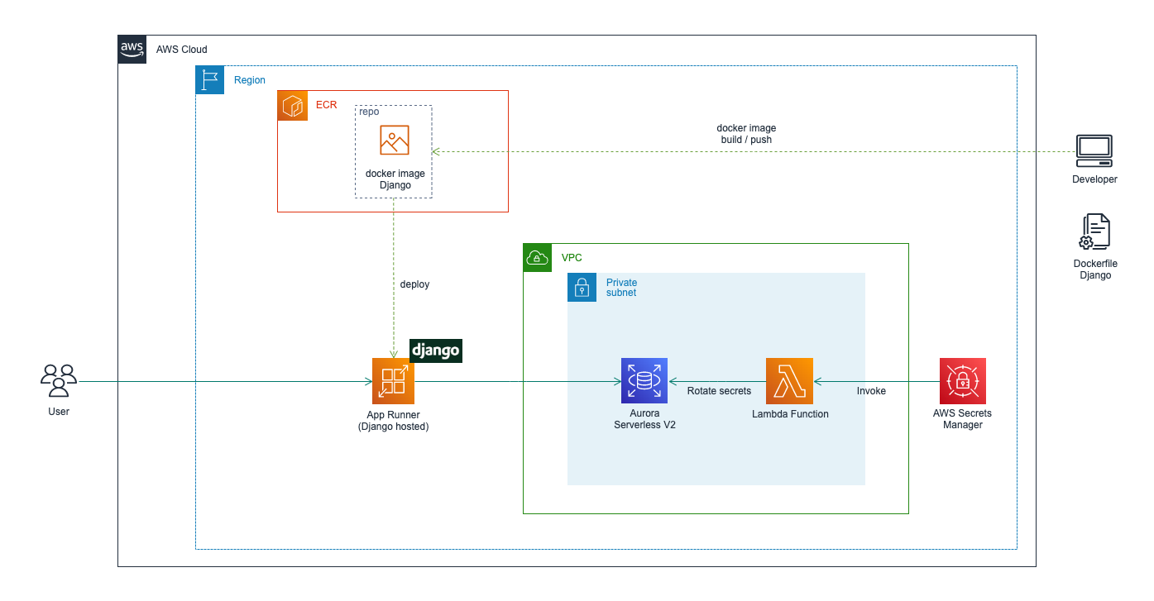Viewport: 1154px width, 601px height.
Task: Select the Rotate secrets arrow label
Action: coord(718,390)
